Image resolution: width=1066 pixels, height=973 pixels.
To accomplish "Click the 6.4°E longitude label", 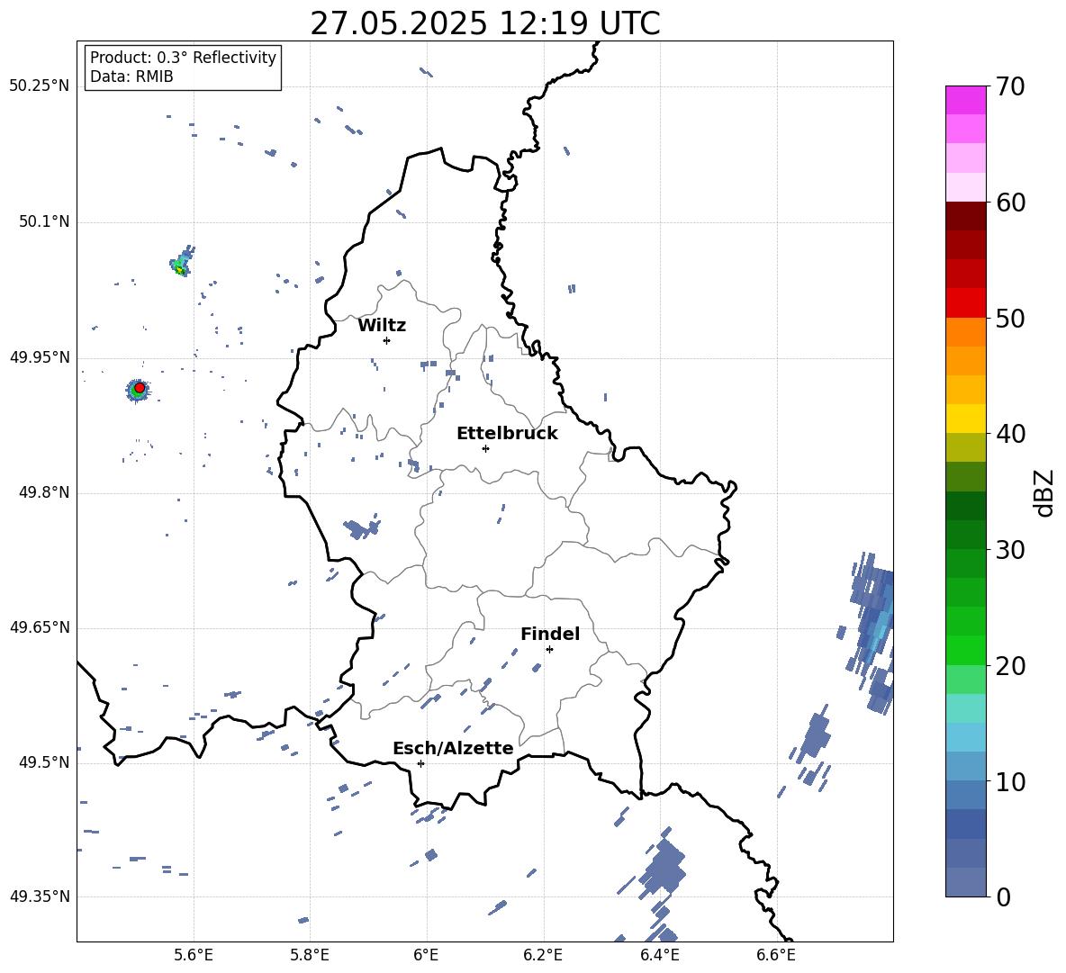I will click(659, 955).
